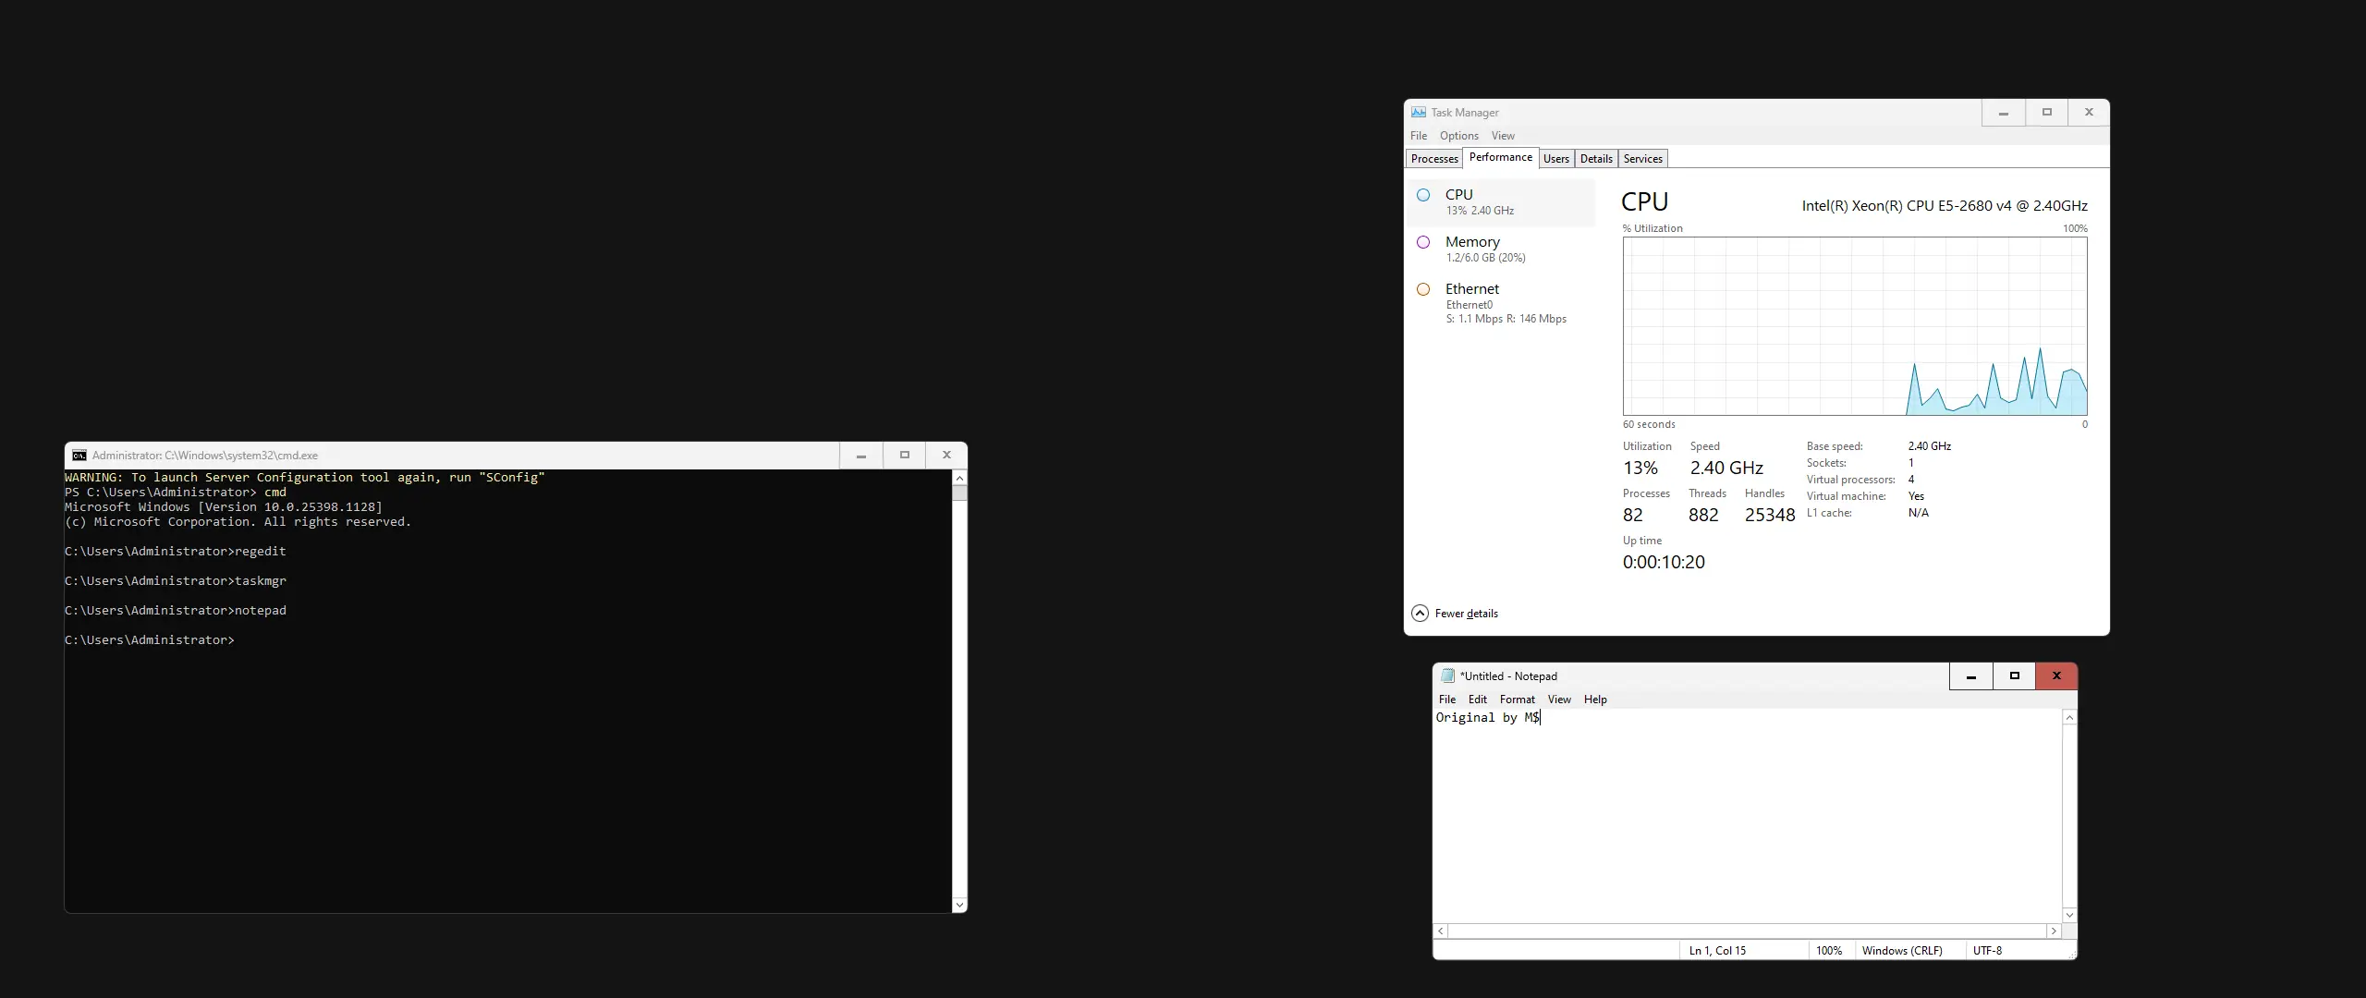Screen dimensions: 2366x998
Task: Maximize the Task Manager window
Action: click(x=2046, y=113)
